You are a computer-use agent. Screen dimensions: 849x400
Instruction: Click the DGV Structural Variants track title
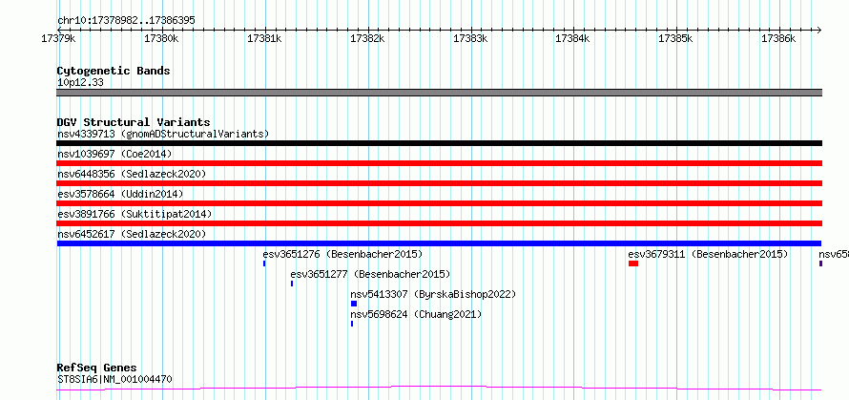tap(134, 122)
